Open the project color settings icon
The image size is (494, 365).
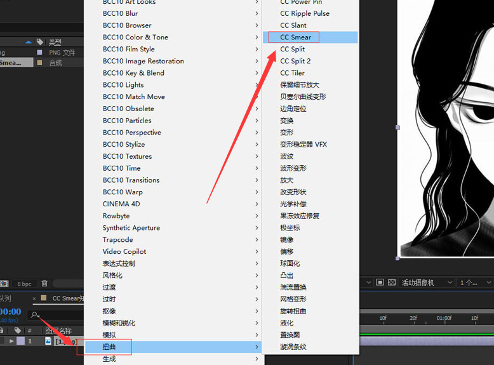pos(4,284)
